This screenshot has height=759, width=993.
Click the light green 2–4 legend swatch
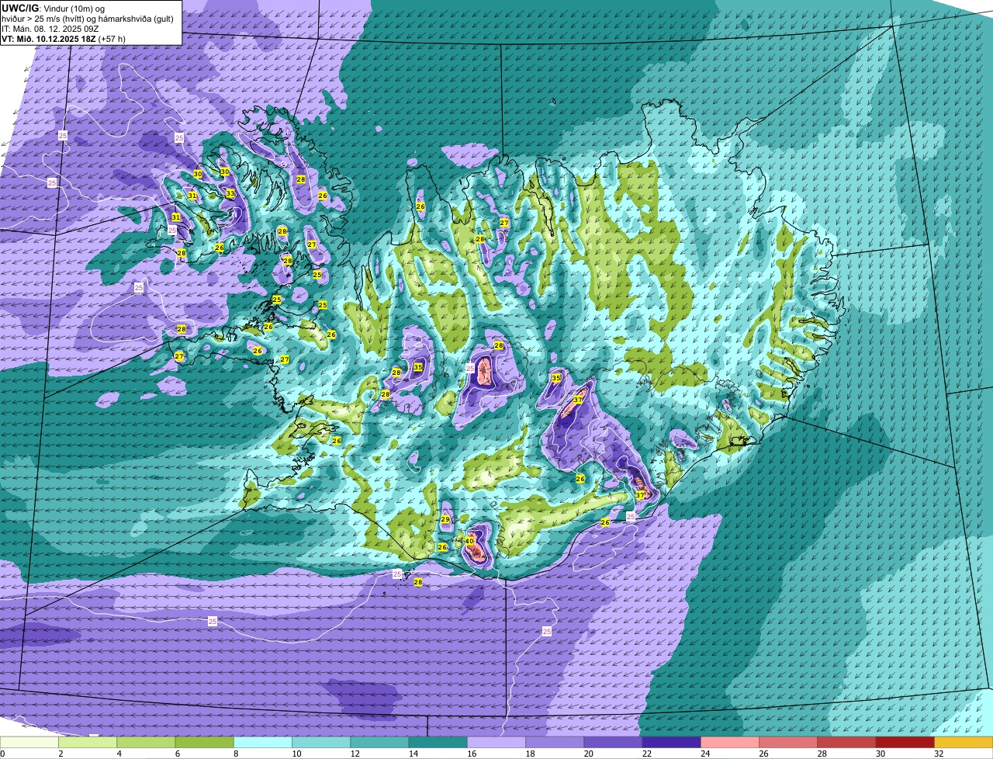coord(88,742)
